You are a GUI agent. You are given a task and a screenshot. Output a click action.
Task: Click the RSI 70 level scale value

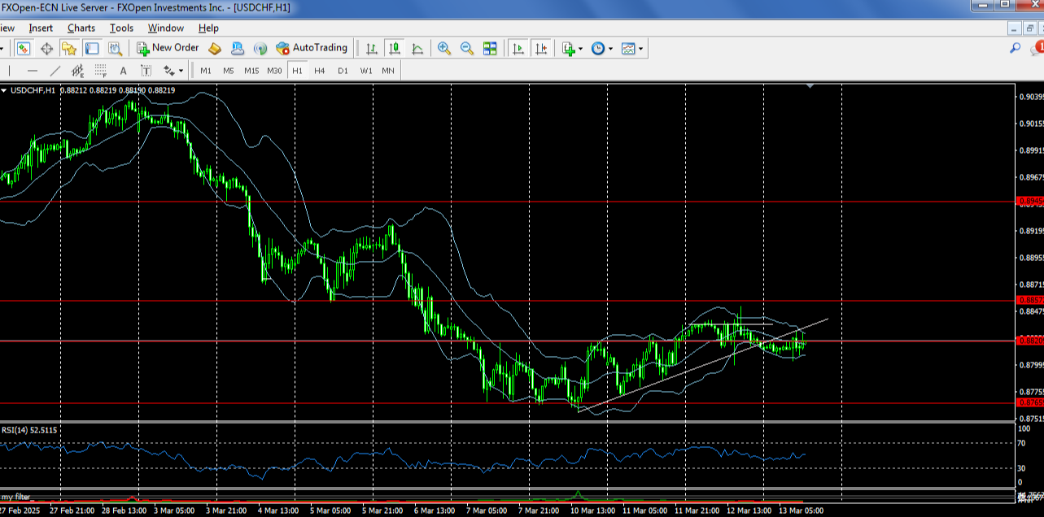pyautogui.click(x=1022, y=444)
